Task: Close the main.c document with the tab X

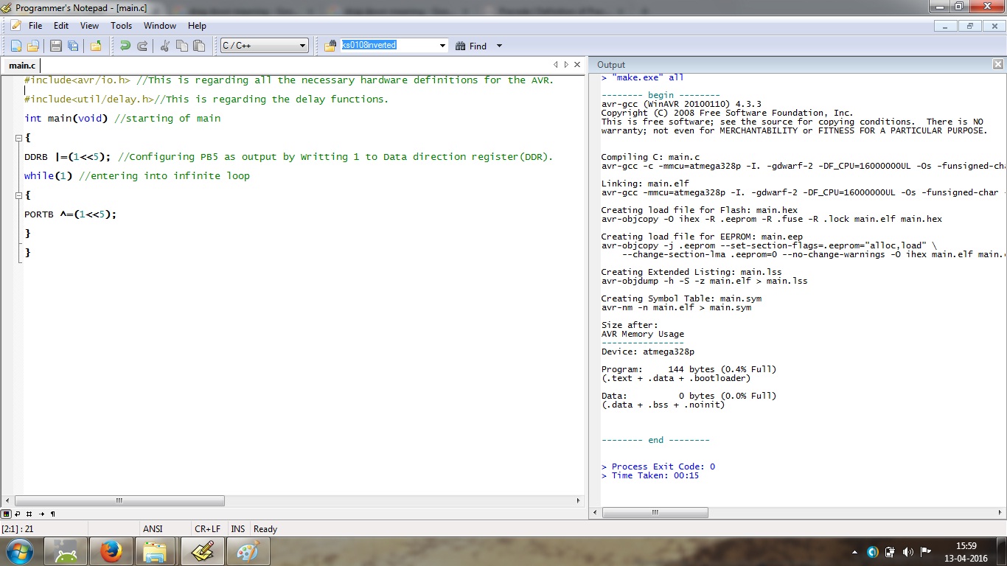Action: pos(577,65)
